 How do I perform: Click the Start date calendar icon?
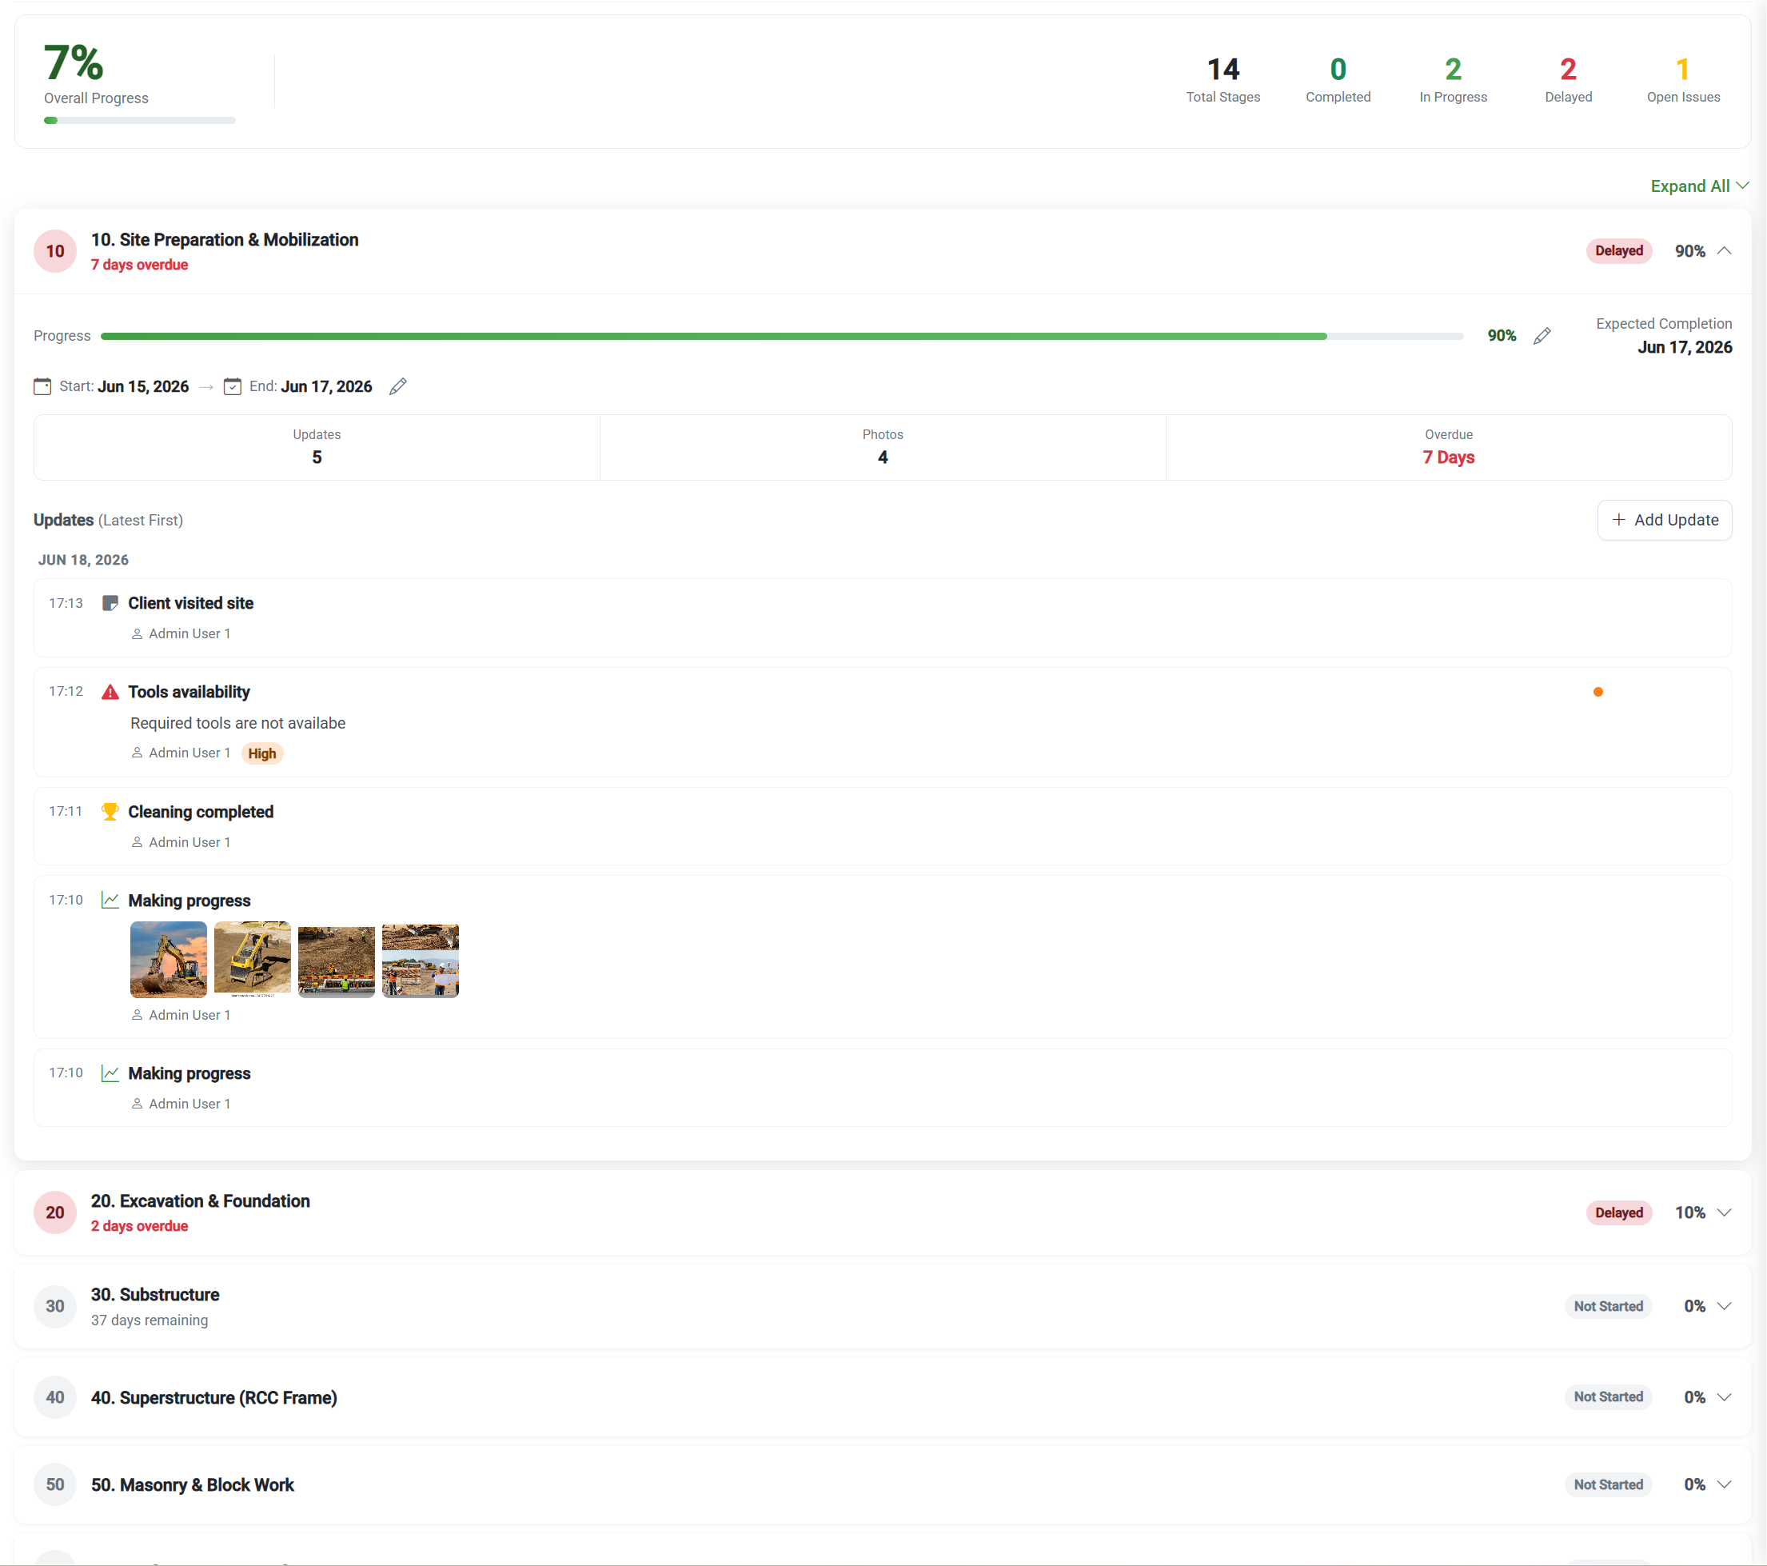click(42, 386)
